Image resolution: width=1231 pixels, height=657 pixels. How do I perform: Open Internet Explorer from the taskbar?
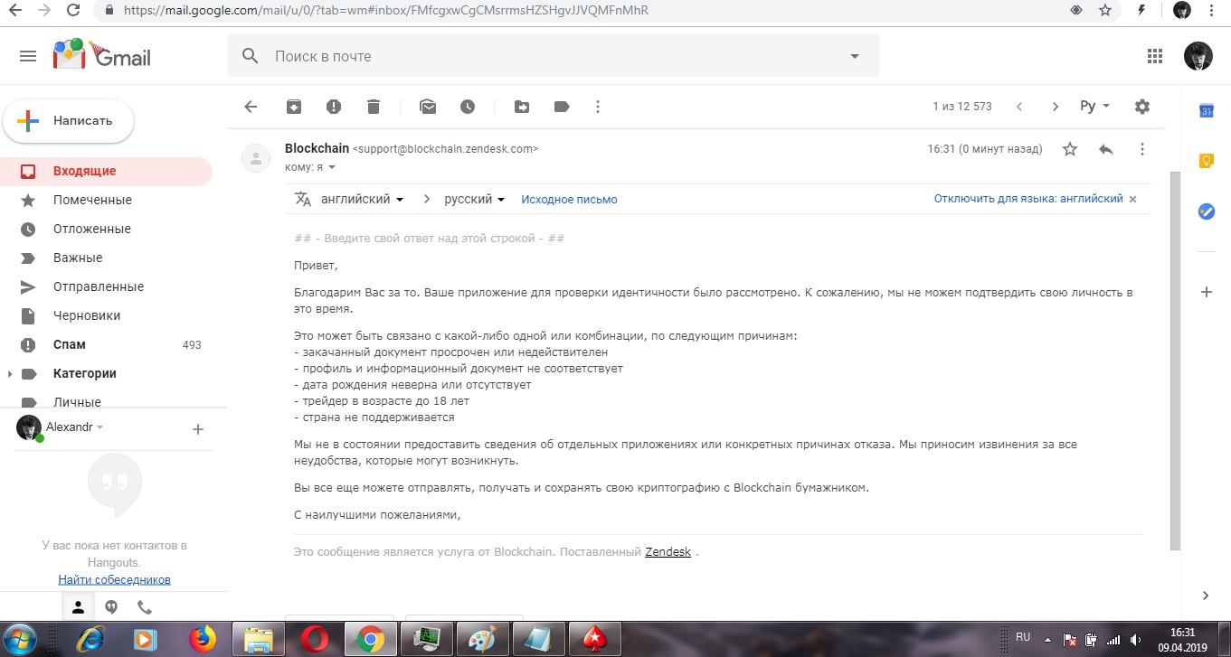point(90,639)
